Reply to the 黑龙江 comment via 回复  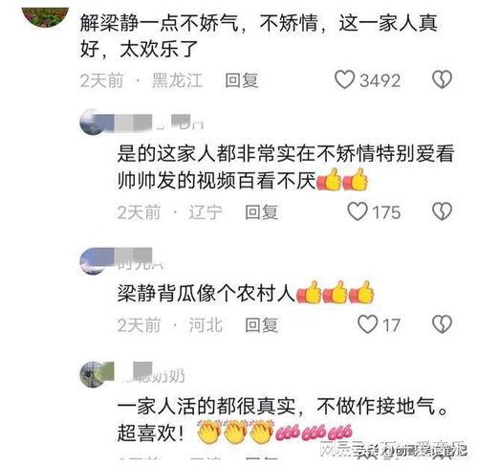pos(241,80)
